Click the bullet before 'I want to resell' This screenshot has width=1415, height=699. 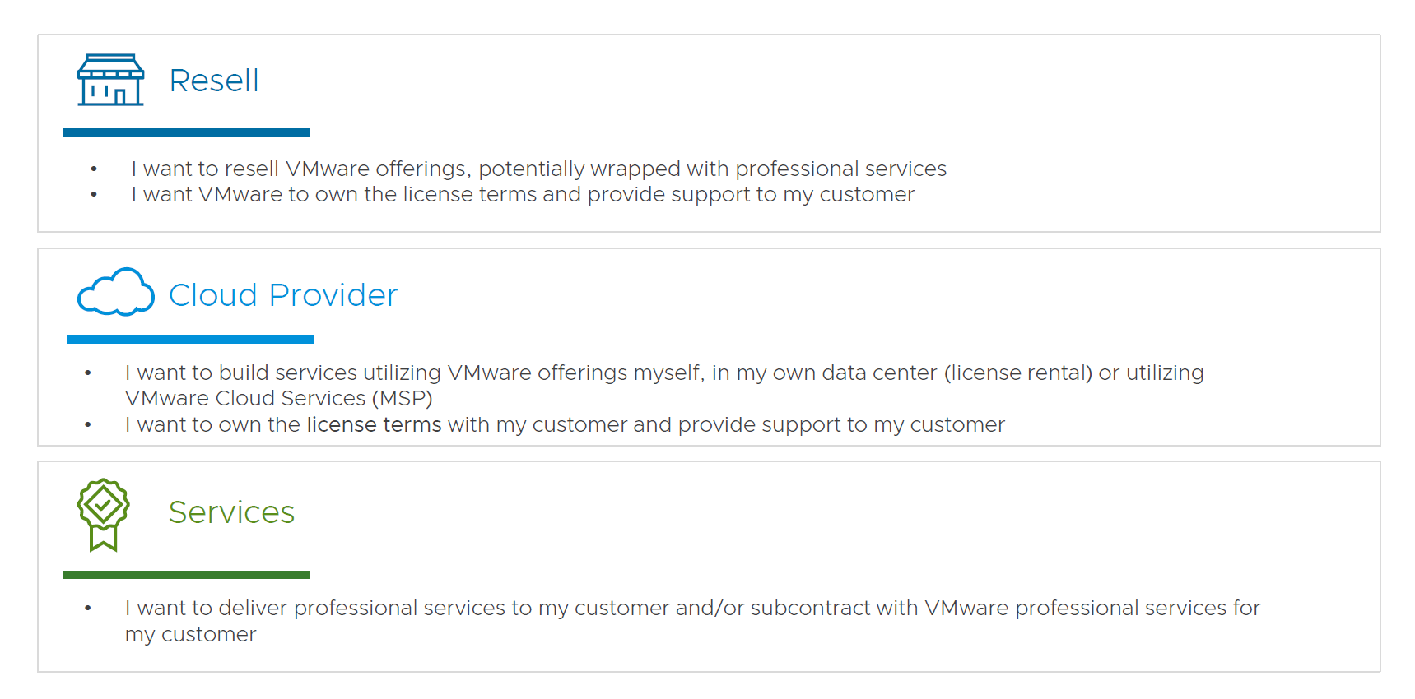click(94, 169)
